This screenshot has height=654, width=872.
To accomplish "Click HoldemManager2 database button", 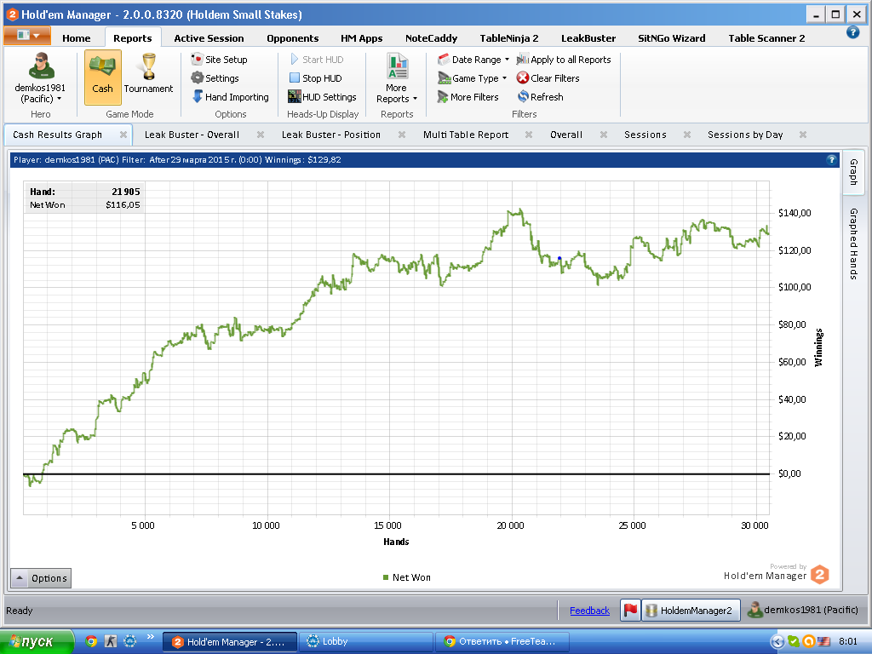I will tap(691, 610).
